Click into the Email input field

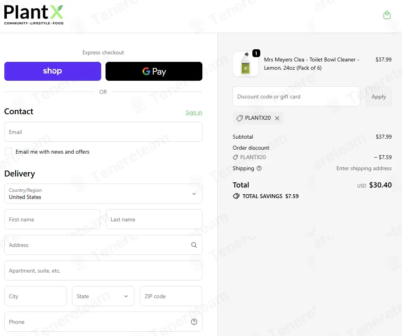click(x=103, y=132)
